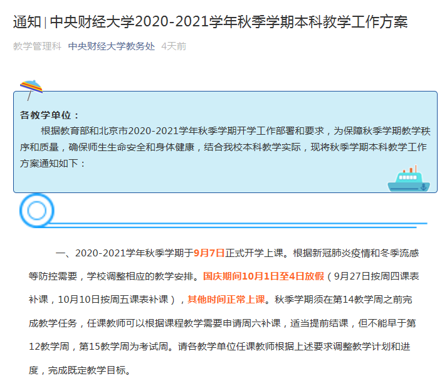Viewport: 447px width, 388px height.
Task: Click the bold 各教学单位 greeting line
Action: [x=49, y=115]
